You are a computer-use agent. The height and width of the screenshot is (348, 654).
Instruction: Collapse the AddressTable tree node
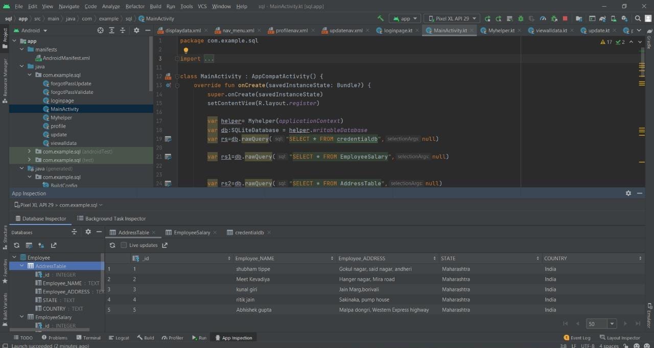(x=22, y=266)
